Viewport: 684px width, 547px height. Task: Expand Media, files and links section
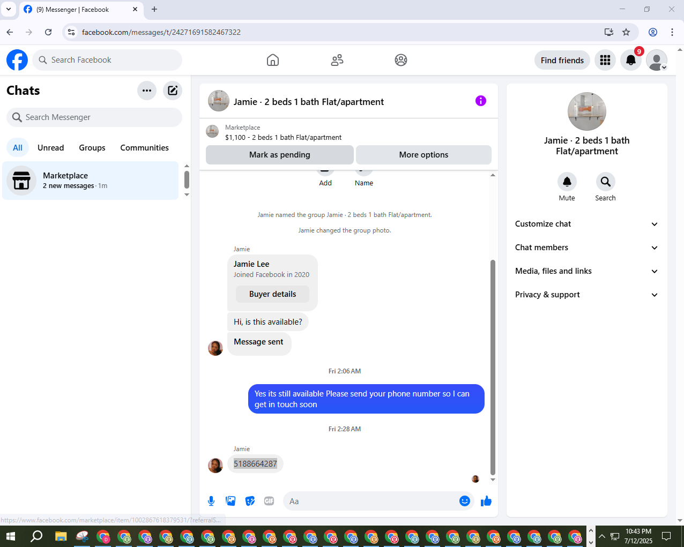point(586,271)
